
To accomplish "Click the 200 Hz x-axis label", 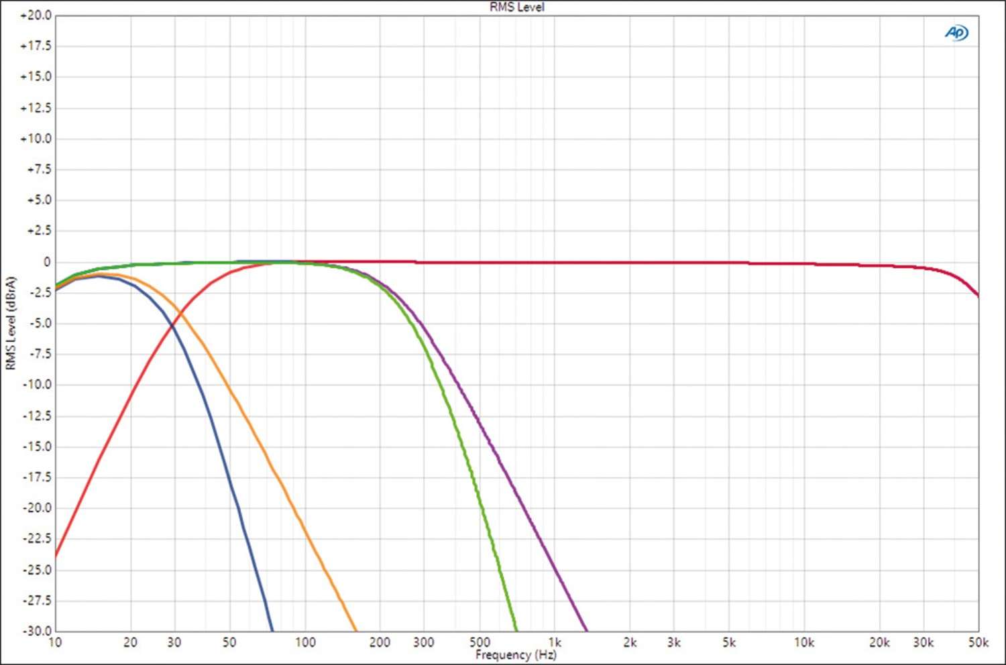I will pos(380,642).
